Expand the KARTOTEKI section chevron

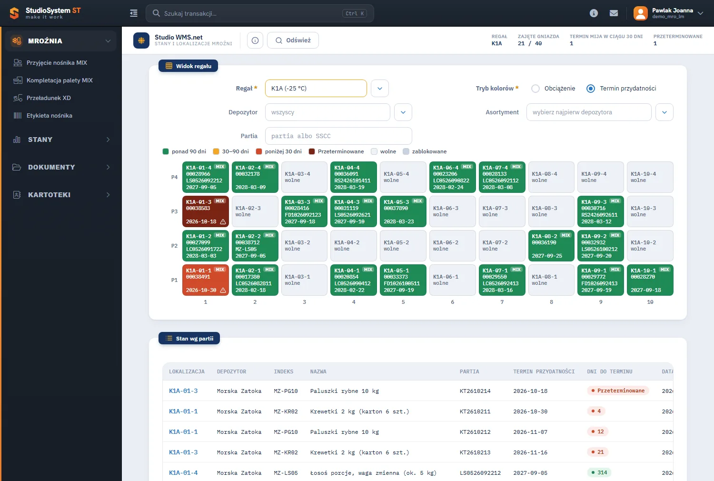click(108, 195)
